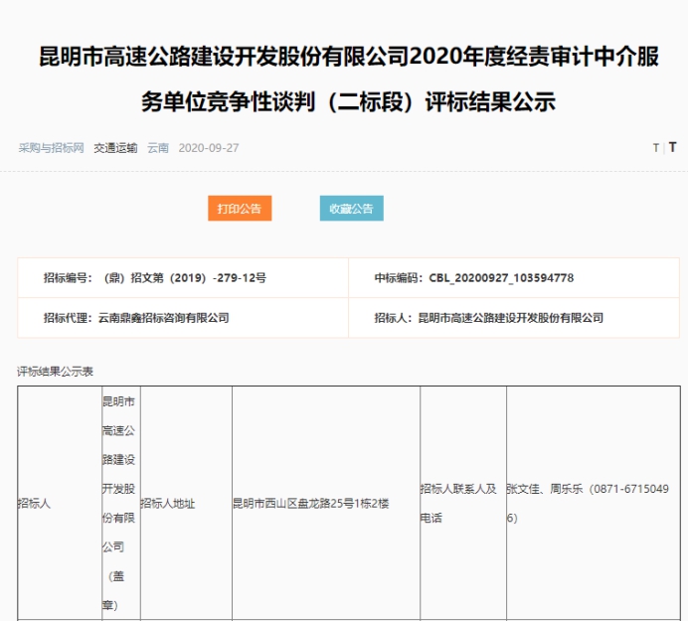The width and height of the screenshot is (689, 621).
Task: Click the orange 打印公告 button
Action: (240, 209)
